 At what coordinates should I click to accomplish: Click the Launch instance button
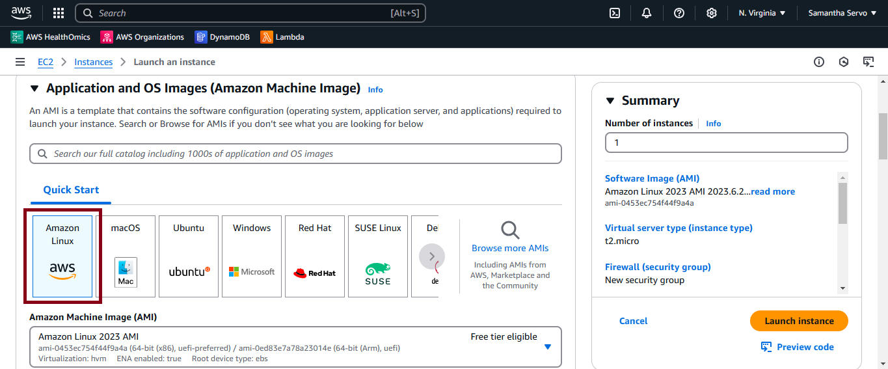(799, 321)
